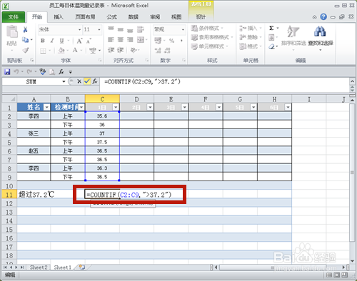Screen dimensions: 357x281
Task: Click the Merge and Center icon
Action: coord(141,39)
